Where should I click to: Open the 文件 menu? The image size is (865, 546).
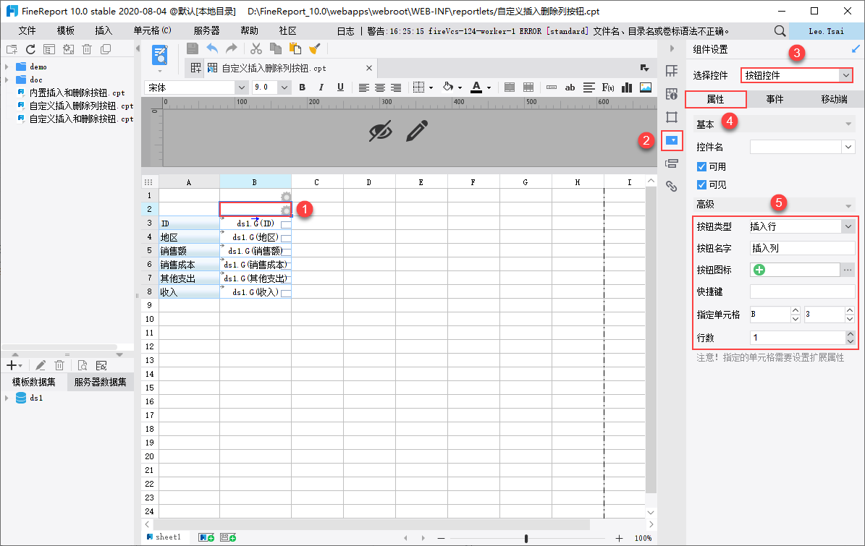pyautogui.click(x=27, y=31)
